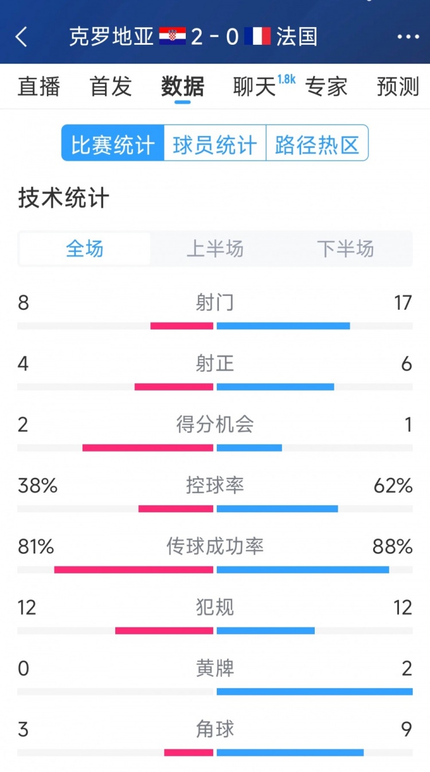This screenshot has height=772, width=430.
Task: Switch to 上半场 first half stats
Action: 215,249
